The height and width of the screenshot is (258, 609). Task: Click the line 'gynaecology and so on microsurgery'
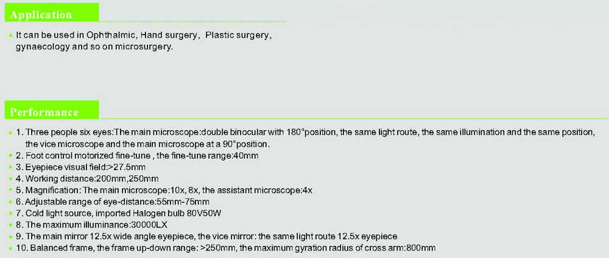click(94, 47)
